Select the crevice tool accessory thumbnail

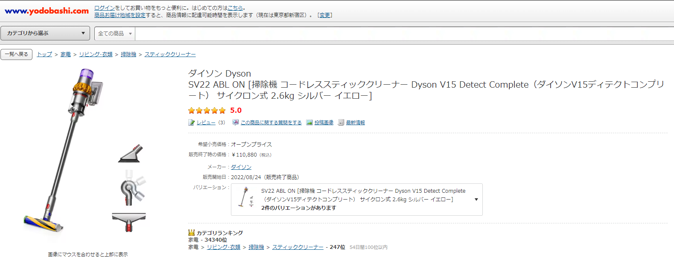(x=131, y=154)
